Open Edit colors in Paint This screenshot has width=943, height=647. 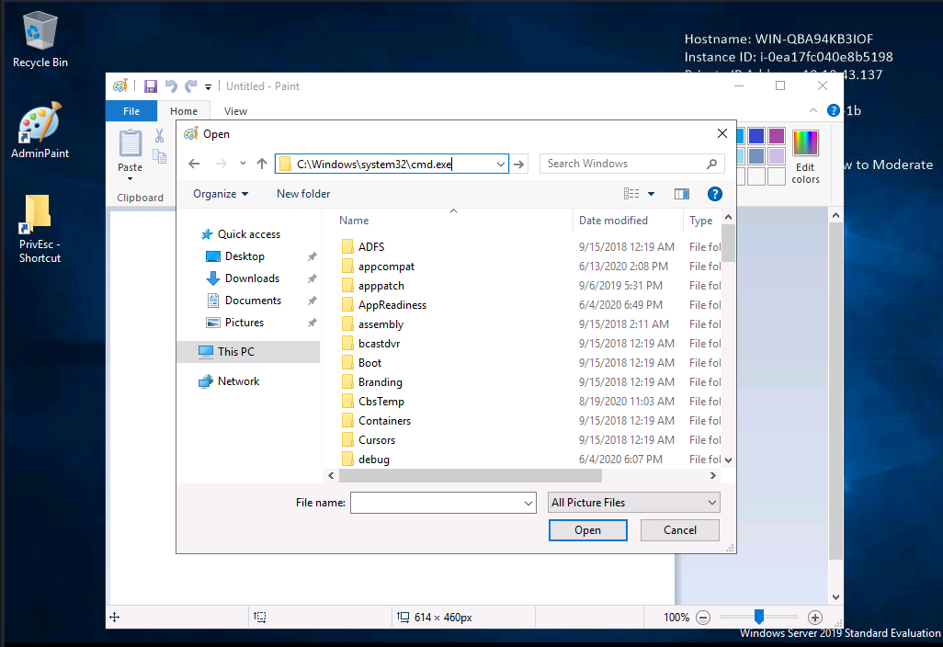(805, 157)
